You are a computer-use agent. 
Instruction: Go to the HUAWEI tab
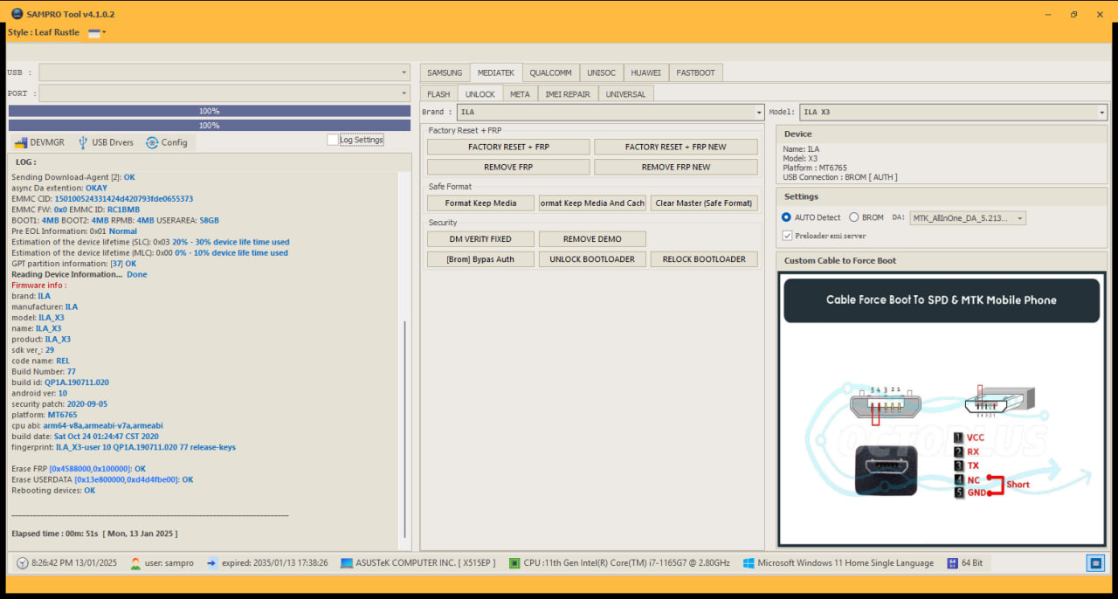point(646,72)
